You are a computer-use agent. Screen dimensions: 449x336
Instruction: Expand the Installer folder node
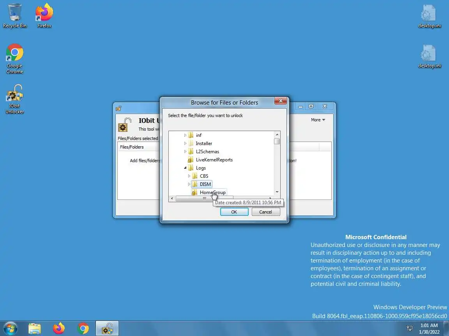pyautogui.click(x=185, y=143)
